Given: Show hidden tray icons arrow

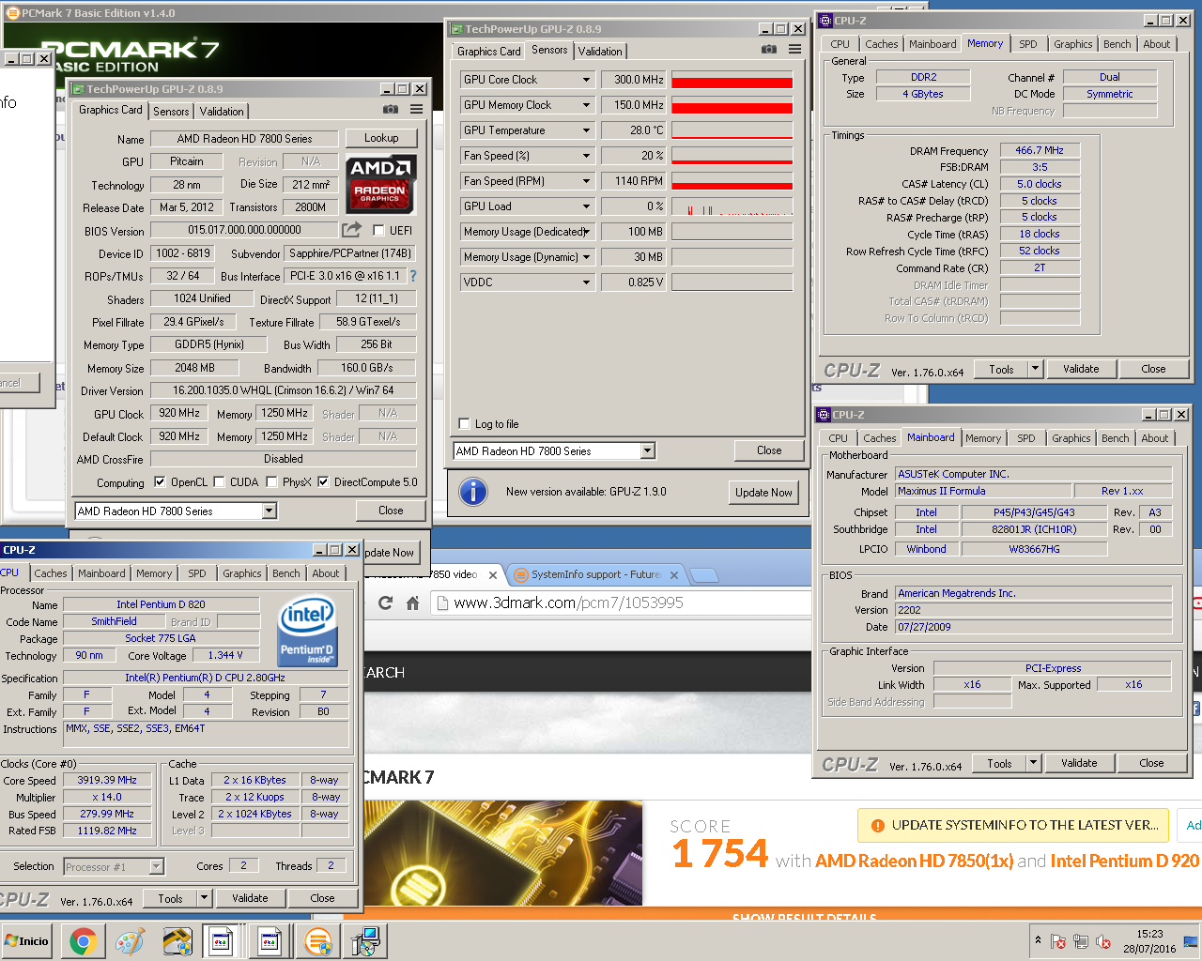Looking at the screenshot, I should click(x=1038, y=940).
